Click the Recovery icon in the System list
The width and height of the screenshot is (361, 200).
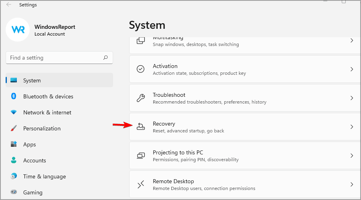pos(140,127)
